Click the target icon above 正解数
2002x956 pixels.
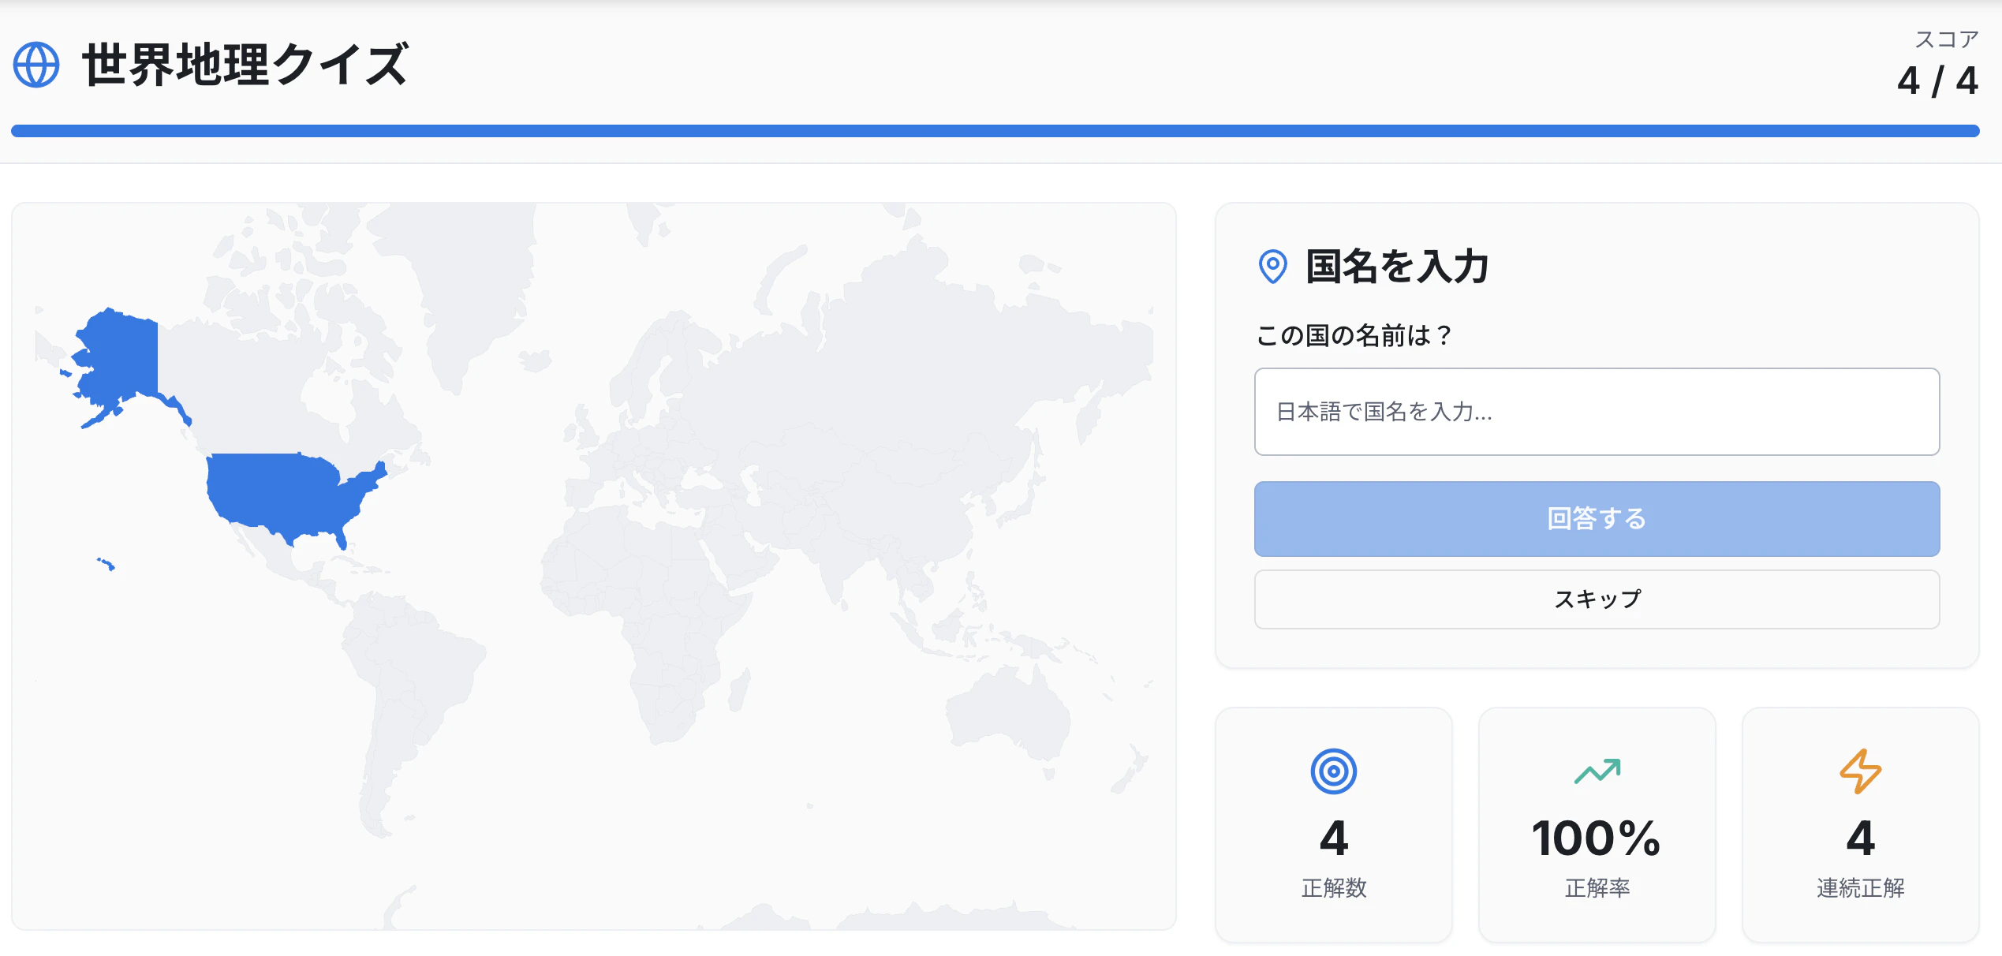coord(1333,771)
